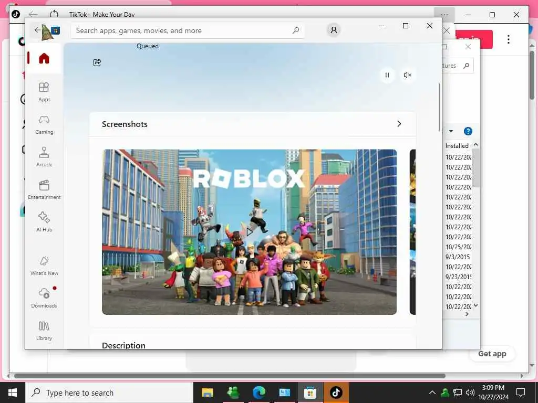Reload the TikTok page
Screen dimensions: 538x403
(54, 14)
